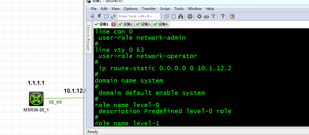
Task: Click the Ready status bar text
Action: coord(93,132)
